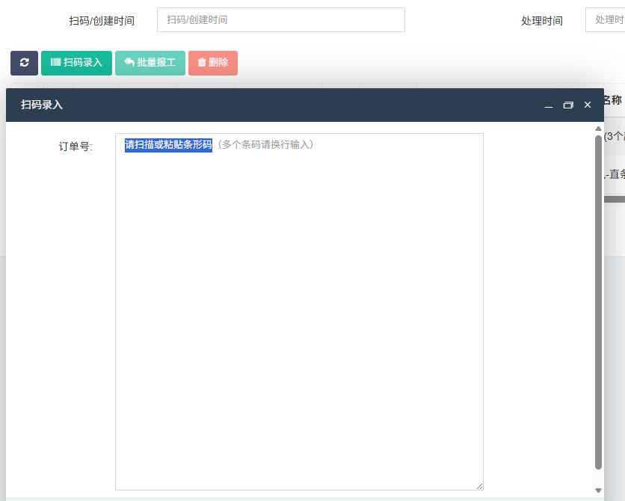Click inside the 订单号 barcode textarea
The height and width of the screenshot is (501, 625).
tap(299, 312)
